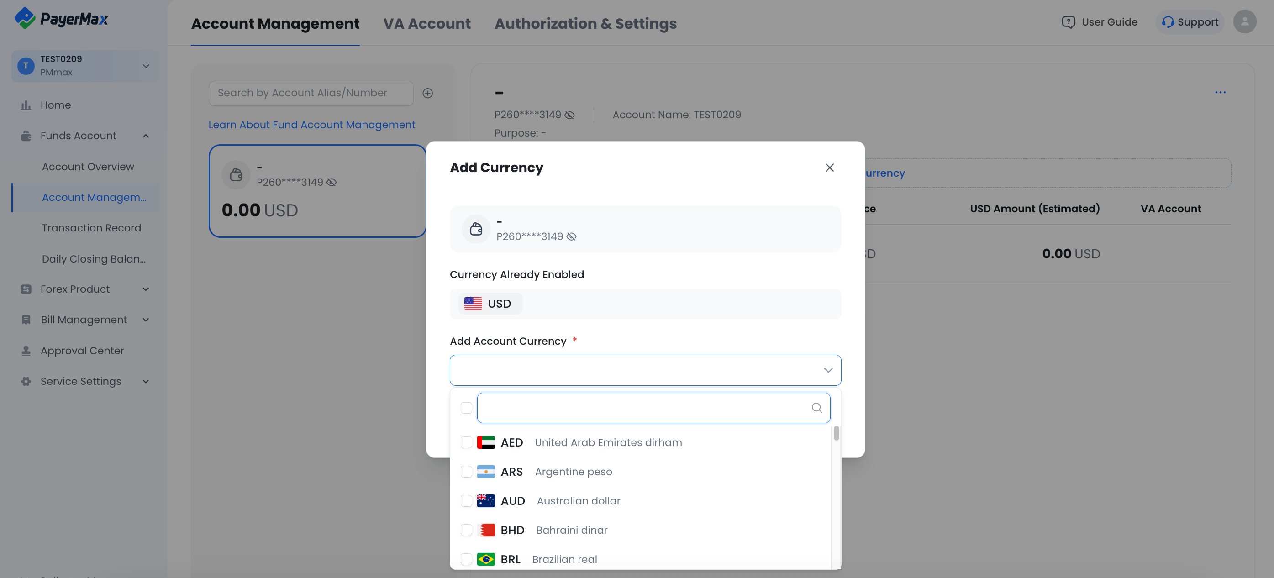Go to Account Overview
Image resolution: width=1274 pixels, height=578 pixels.
[x=88, y=167]
